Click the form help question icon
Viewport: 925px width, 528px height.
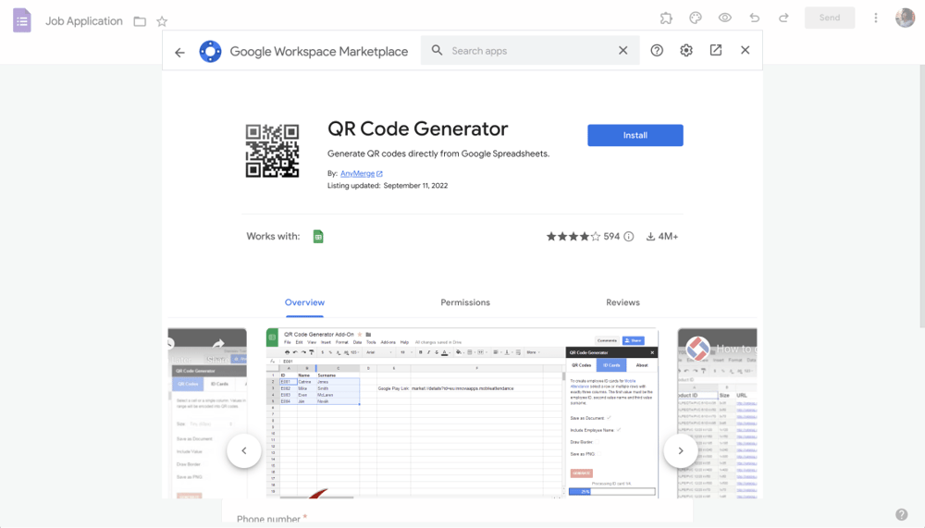pyautogui.click(x=901, y=514)
